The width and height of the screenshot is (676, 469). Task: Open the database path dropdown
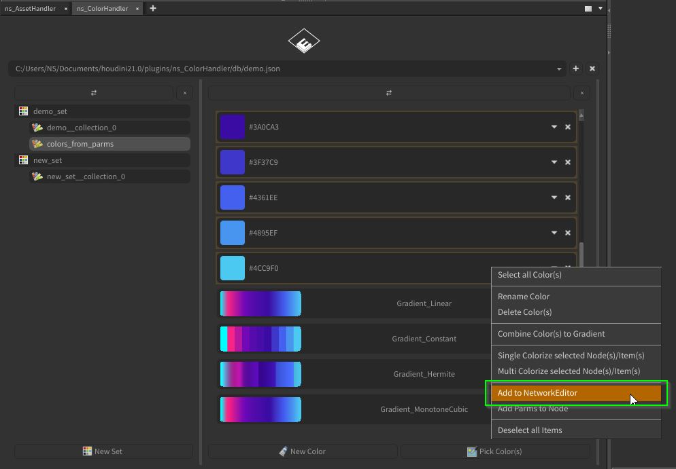(x=559, y=69)
